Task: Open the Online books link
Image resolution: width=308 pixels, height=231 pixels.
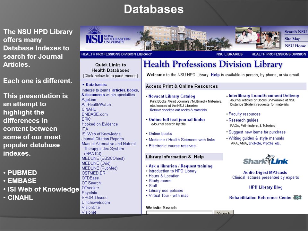Action: click(160, 133)
